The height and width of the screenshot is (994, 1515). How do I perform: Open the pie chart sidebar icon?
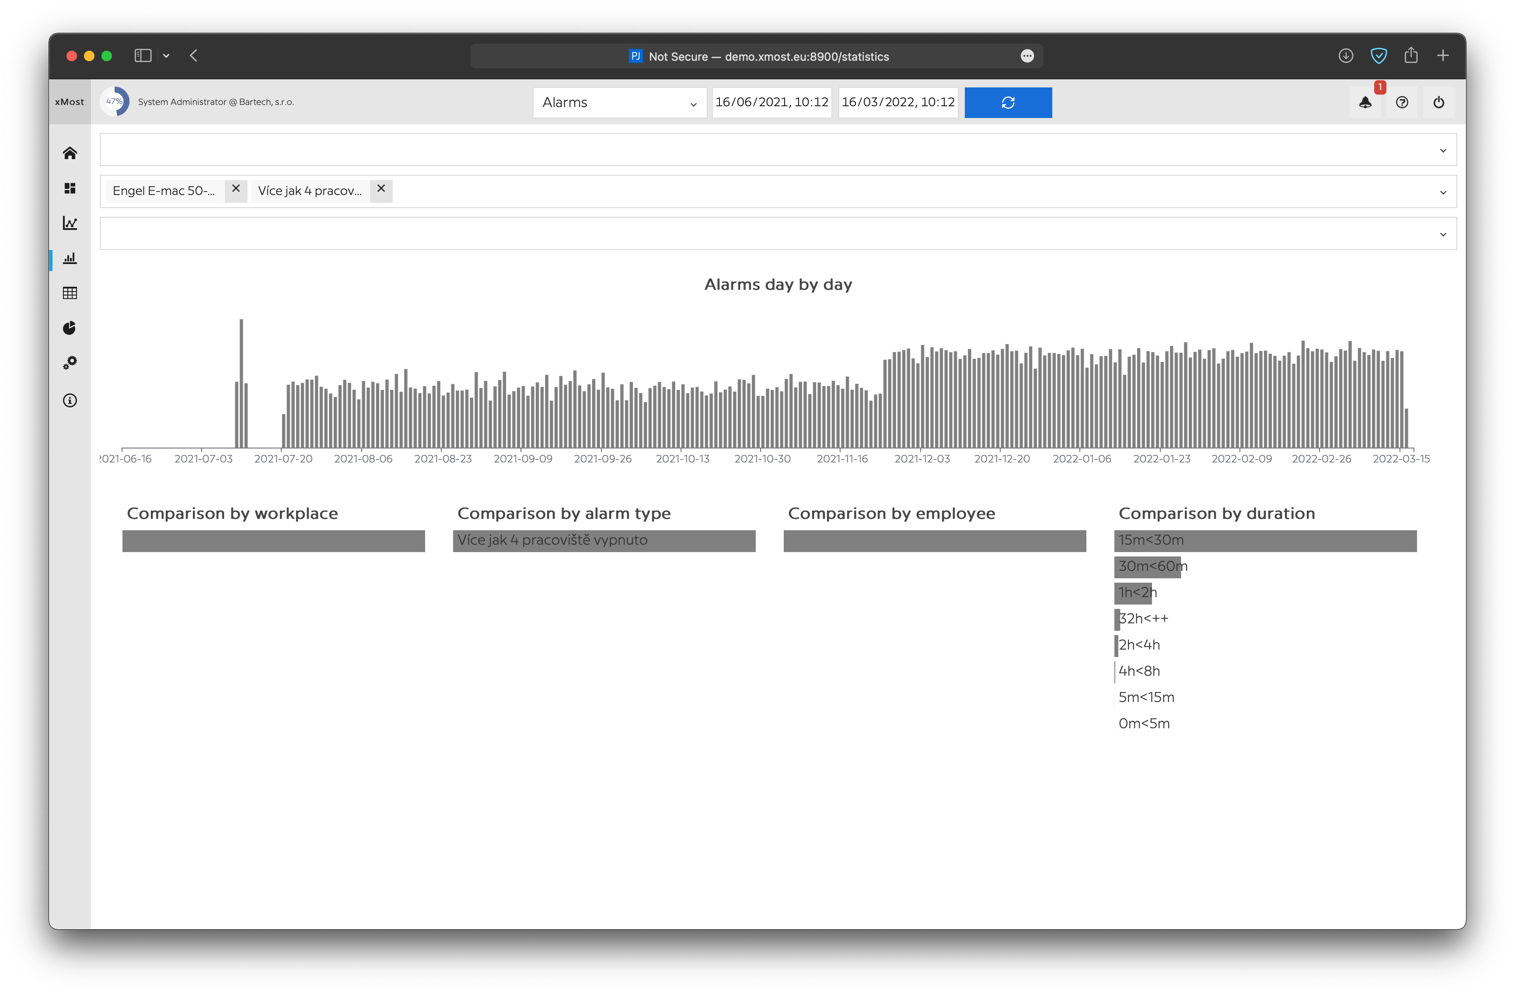tap(70, 328)
